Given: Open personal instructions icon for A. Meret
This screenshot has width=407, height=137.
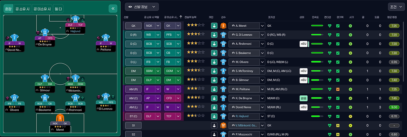Looking at the screenshot, I should point(214,26).
